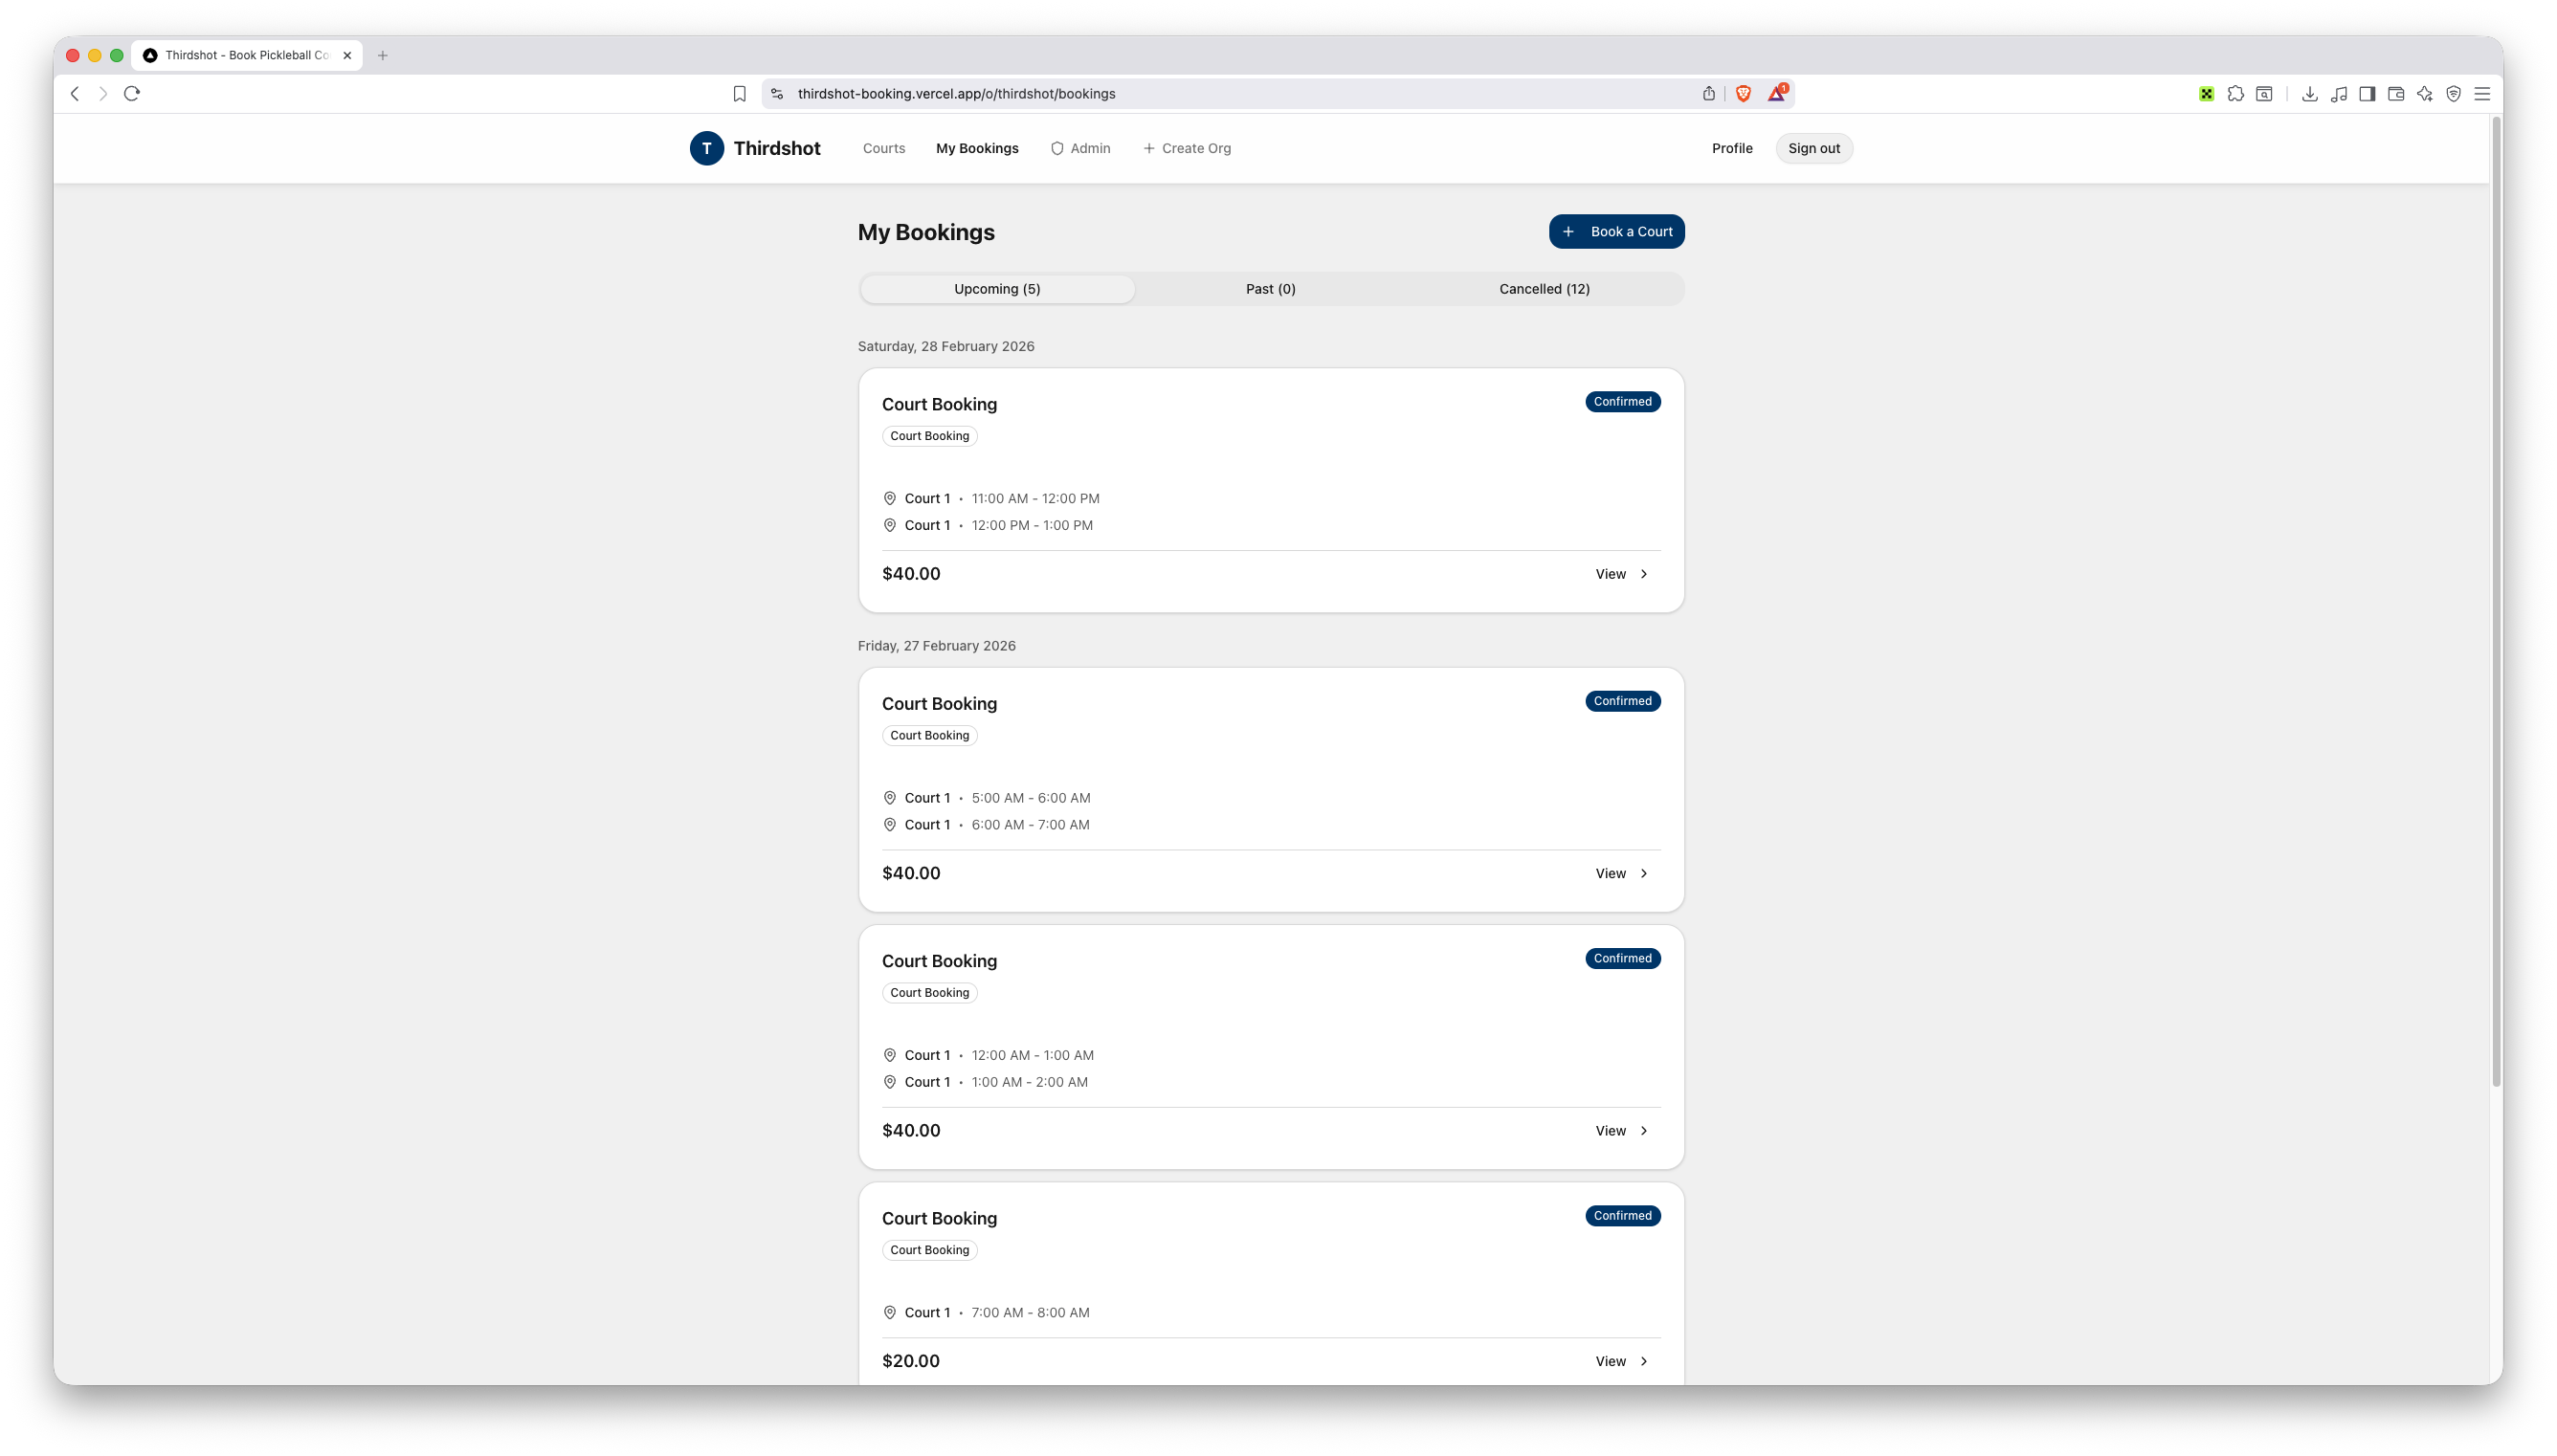Switch to Cancelled (12) tab

[x=1544, y=289]
